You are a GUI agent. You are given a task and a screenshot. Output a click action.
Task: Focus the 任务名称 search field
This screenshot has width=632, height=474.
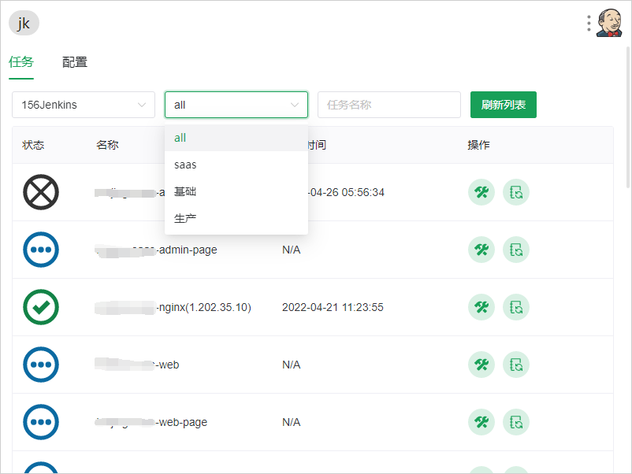[389, 105]
